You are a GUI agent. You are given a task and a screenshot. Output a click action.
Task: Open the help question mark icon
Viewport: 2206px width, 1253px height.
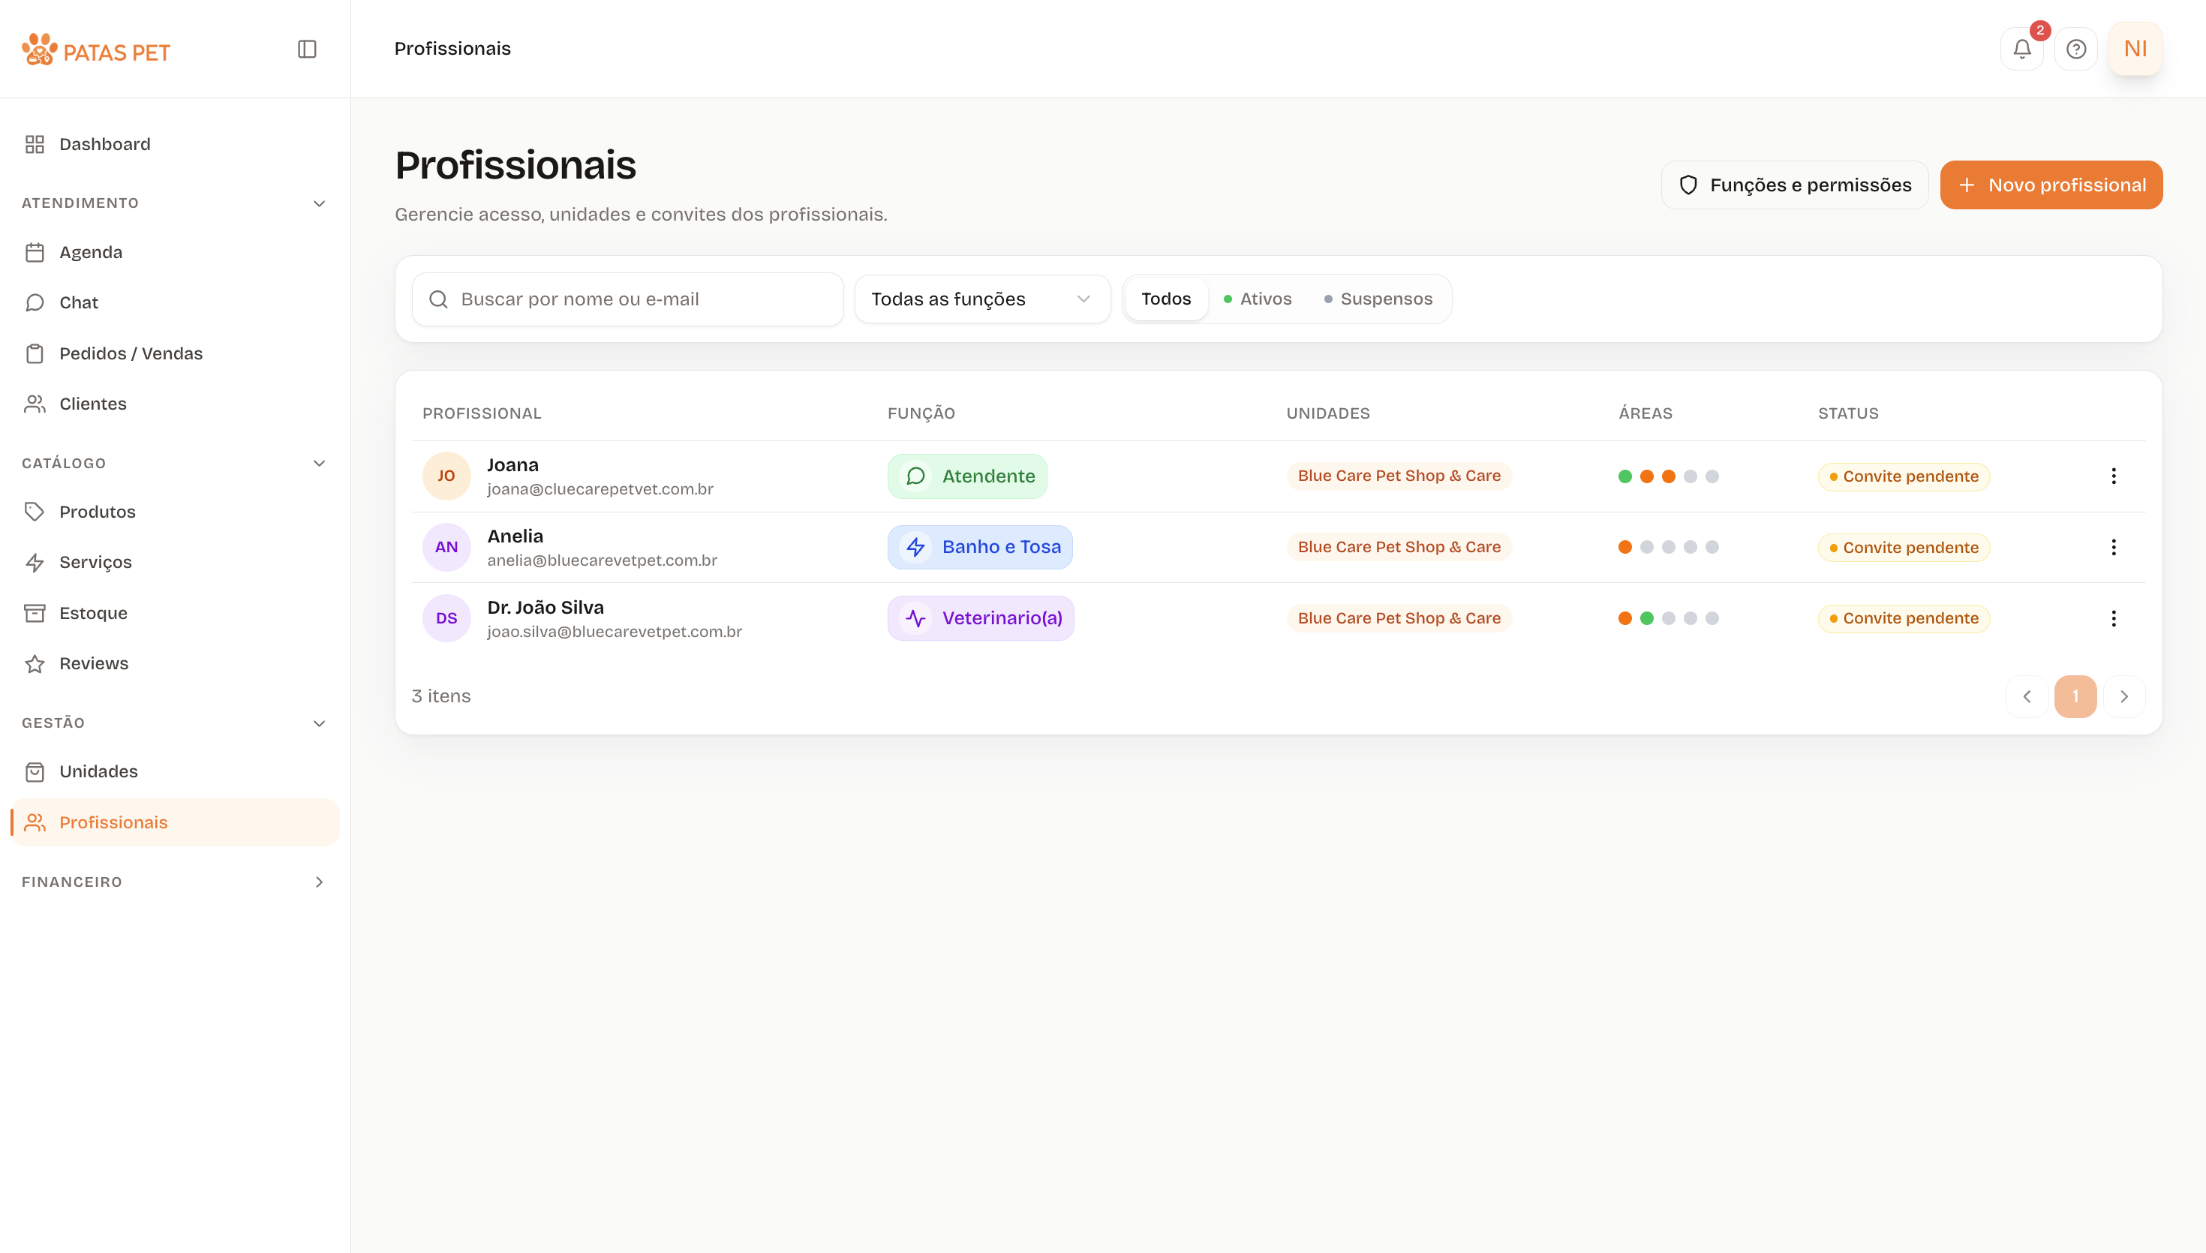point(2076,49)
